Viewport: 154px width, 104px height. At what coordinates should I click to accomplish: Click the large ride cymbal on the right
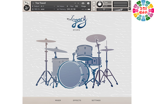pyautogui.click(x=96, y=38)
